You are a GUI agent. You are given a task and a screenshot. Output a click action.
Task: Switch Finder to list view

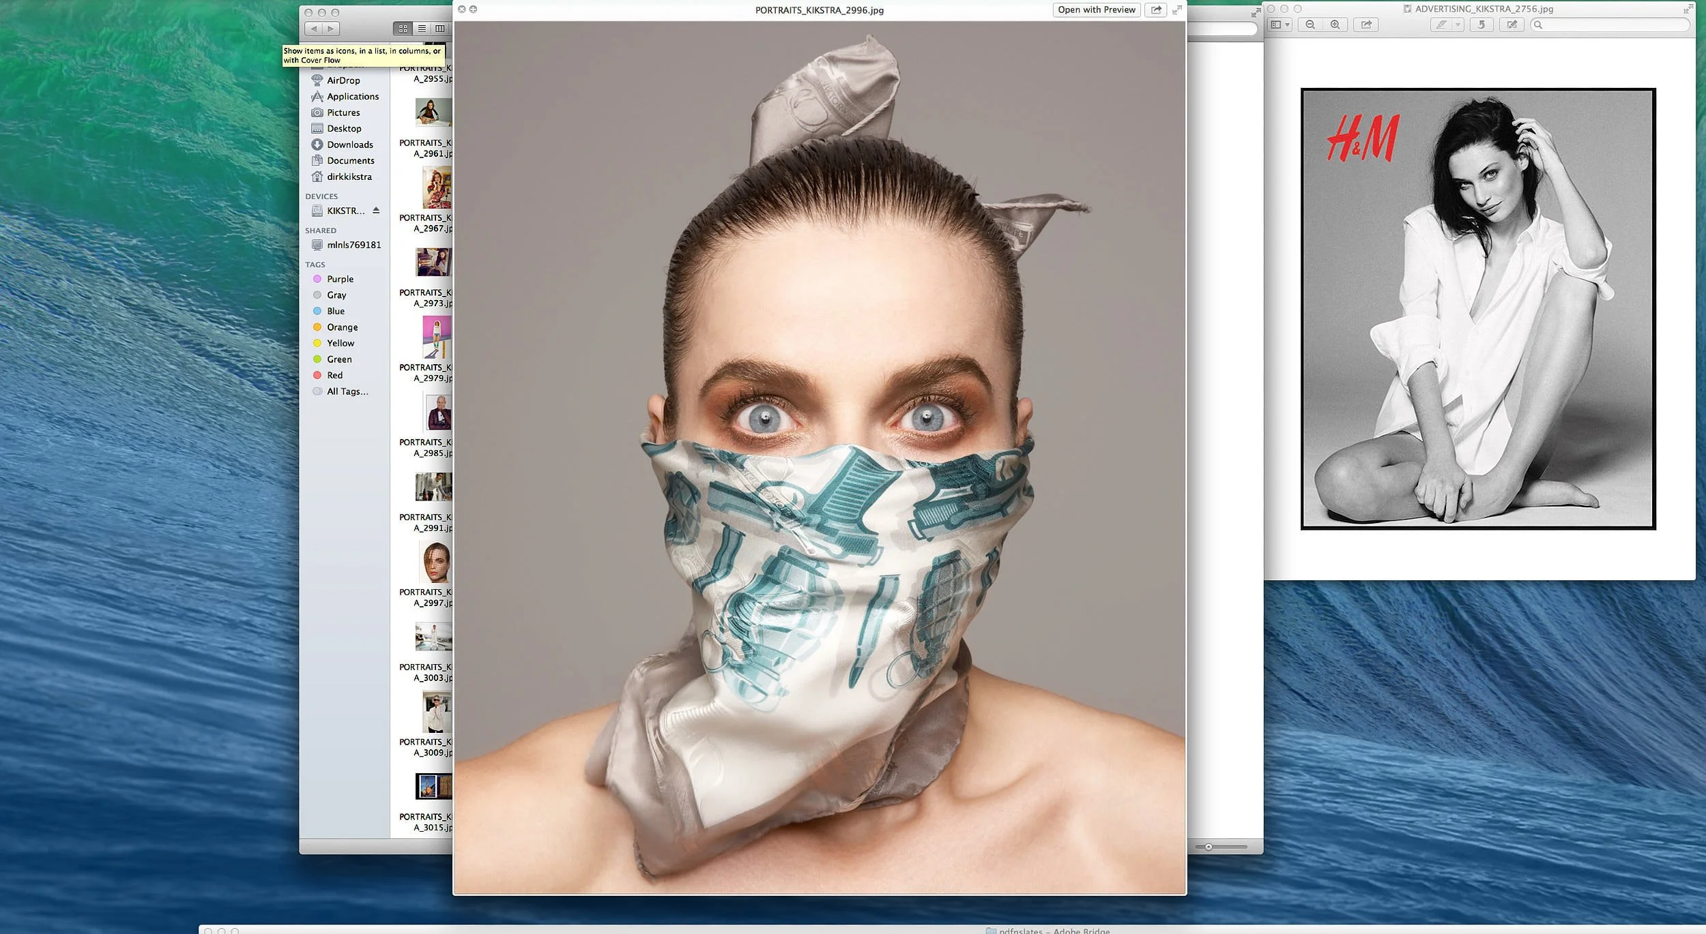click(421, 29)
